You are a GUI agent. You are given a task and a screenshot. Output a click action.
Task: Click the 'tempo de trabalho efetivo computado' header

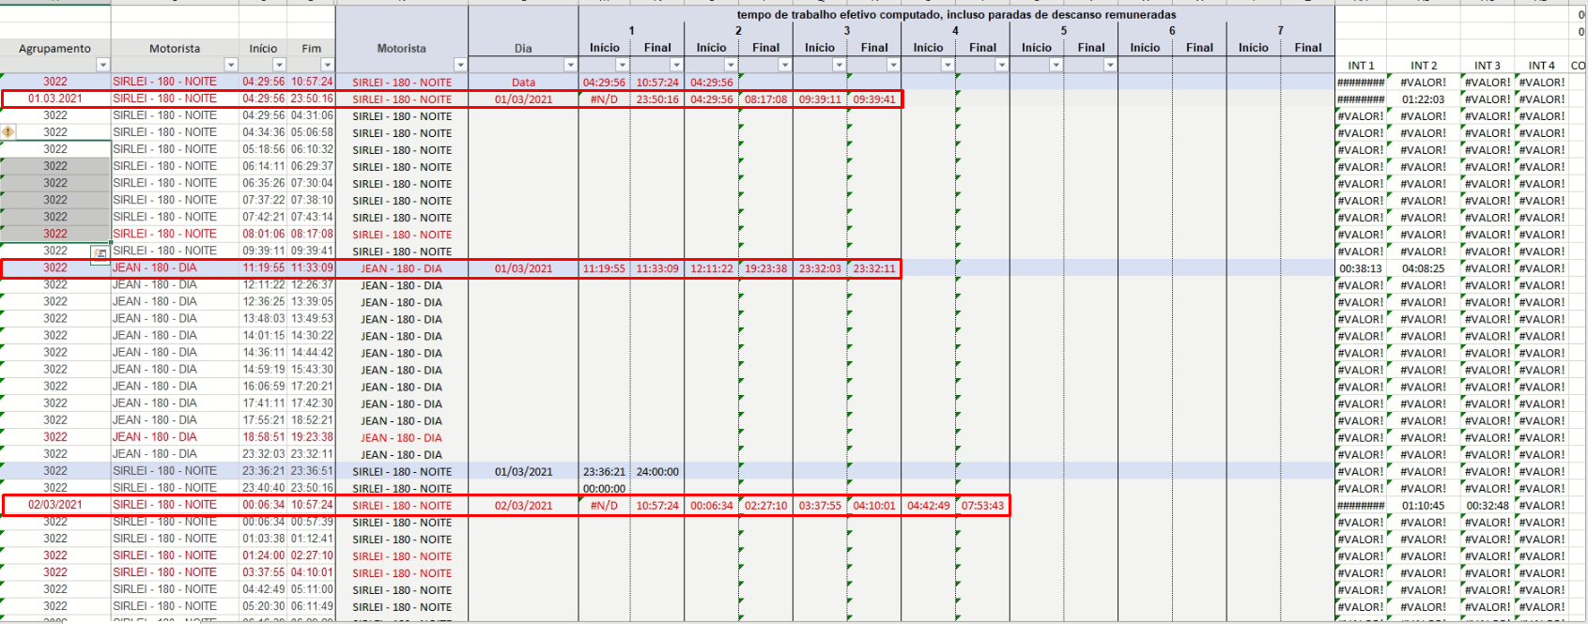pos(956,15)
